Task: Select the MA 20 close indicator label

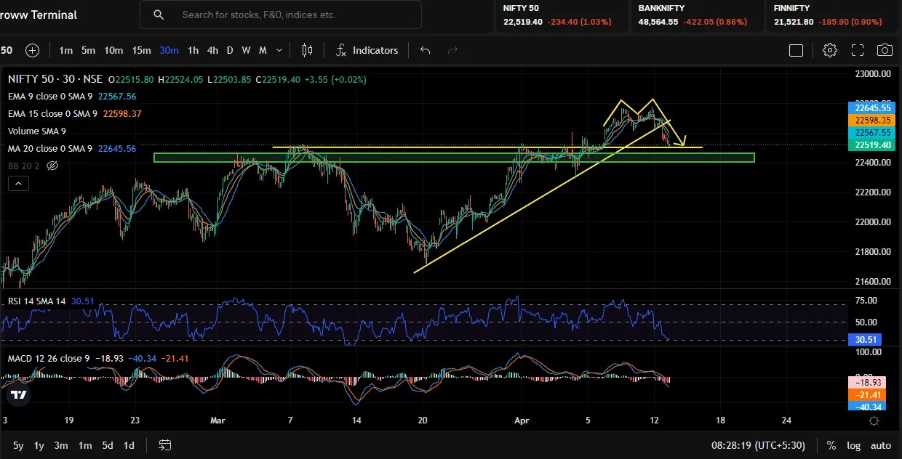Action: tap(50, 148)
